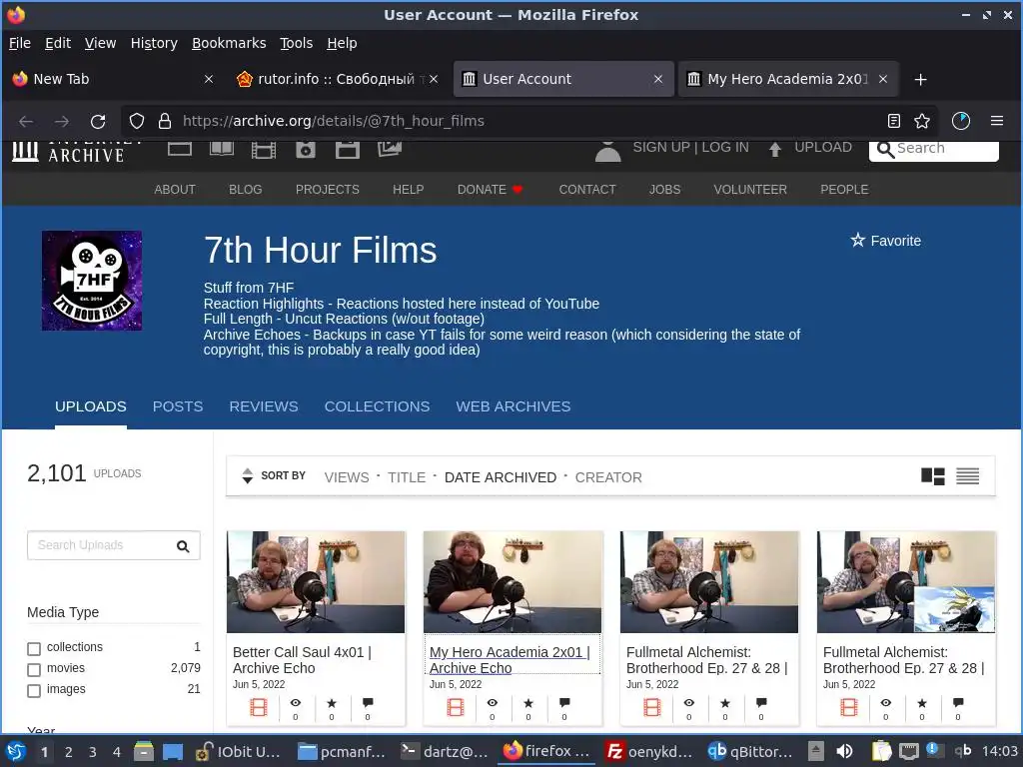Viewport: 1023px width, 767px height.
Task: Sort uploads by VIEWS
Action: pyautogui.click(x=347, y=477)
